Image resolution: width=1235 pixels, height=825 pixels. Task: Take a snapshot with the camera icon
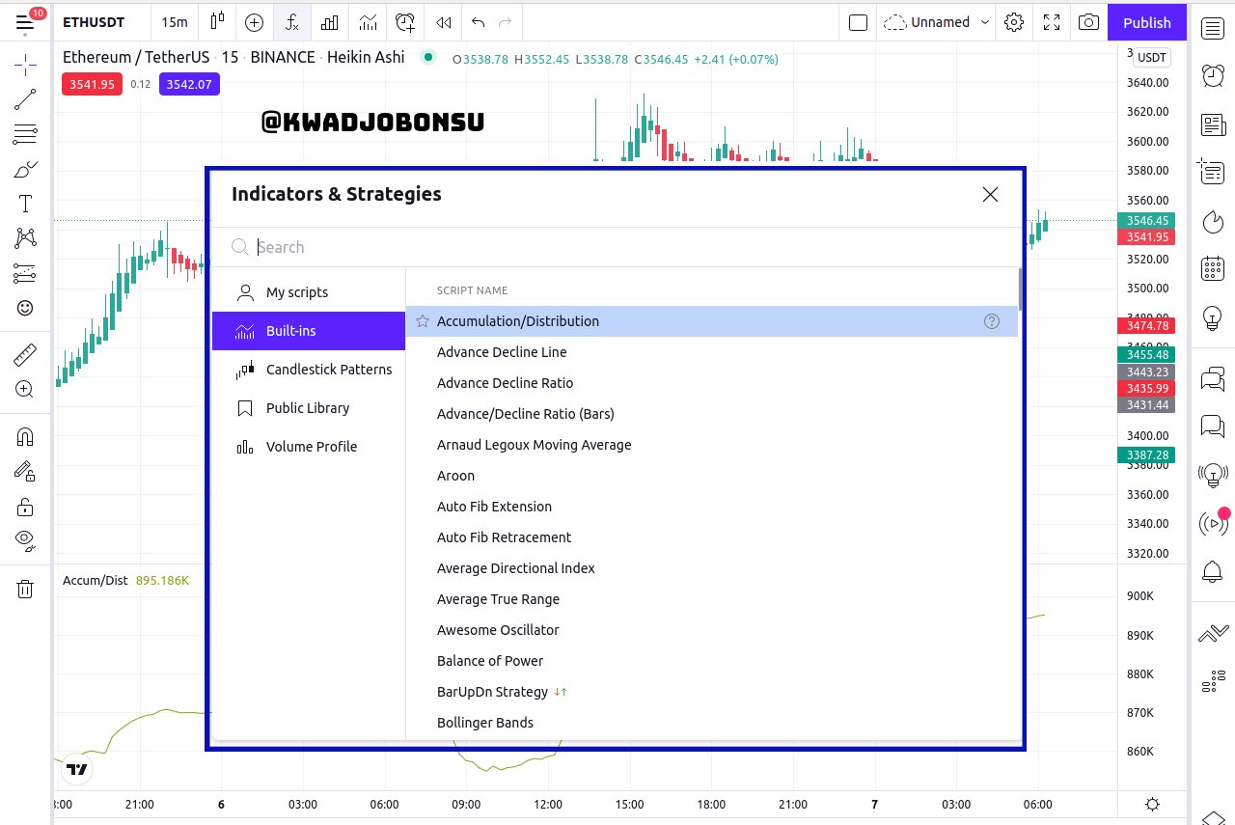[x=1089, y=21]
